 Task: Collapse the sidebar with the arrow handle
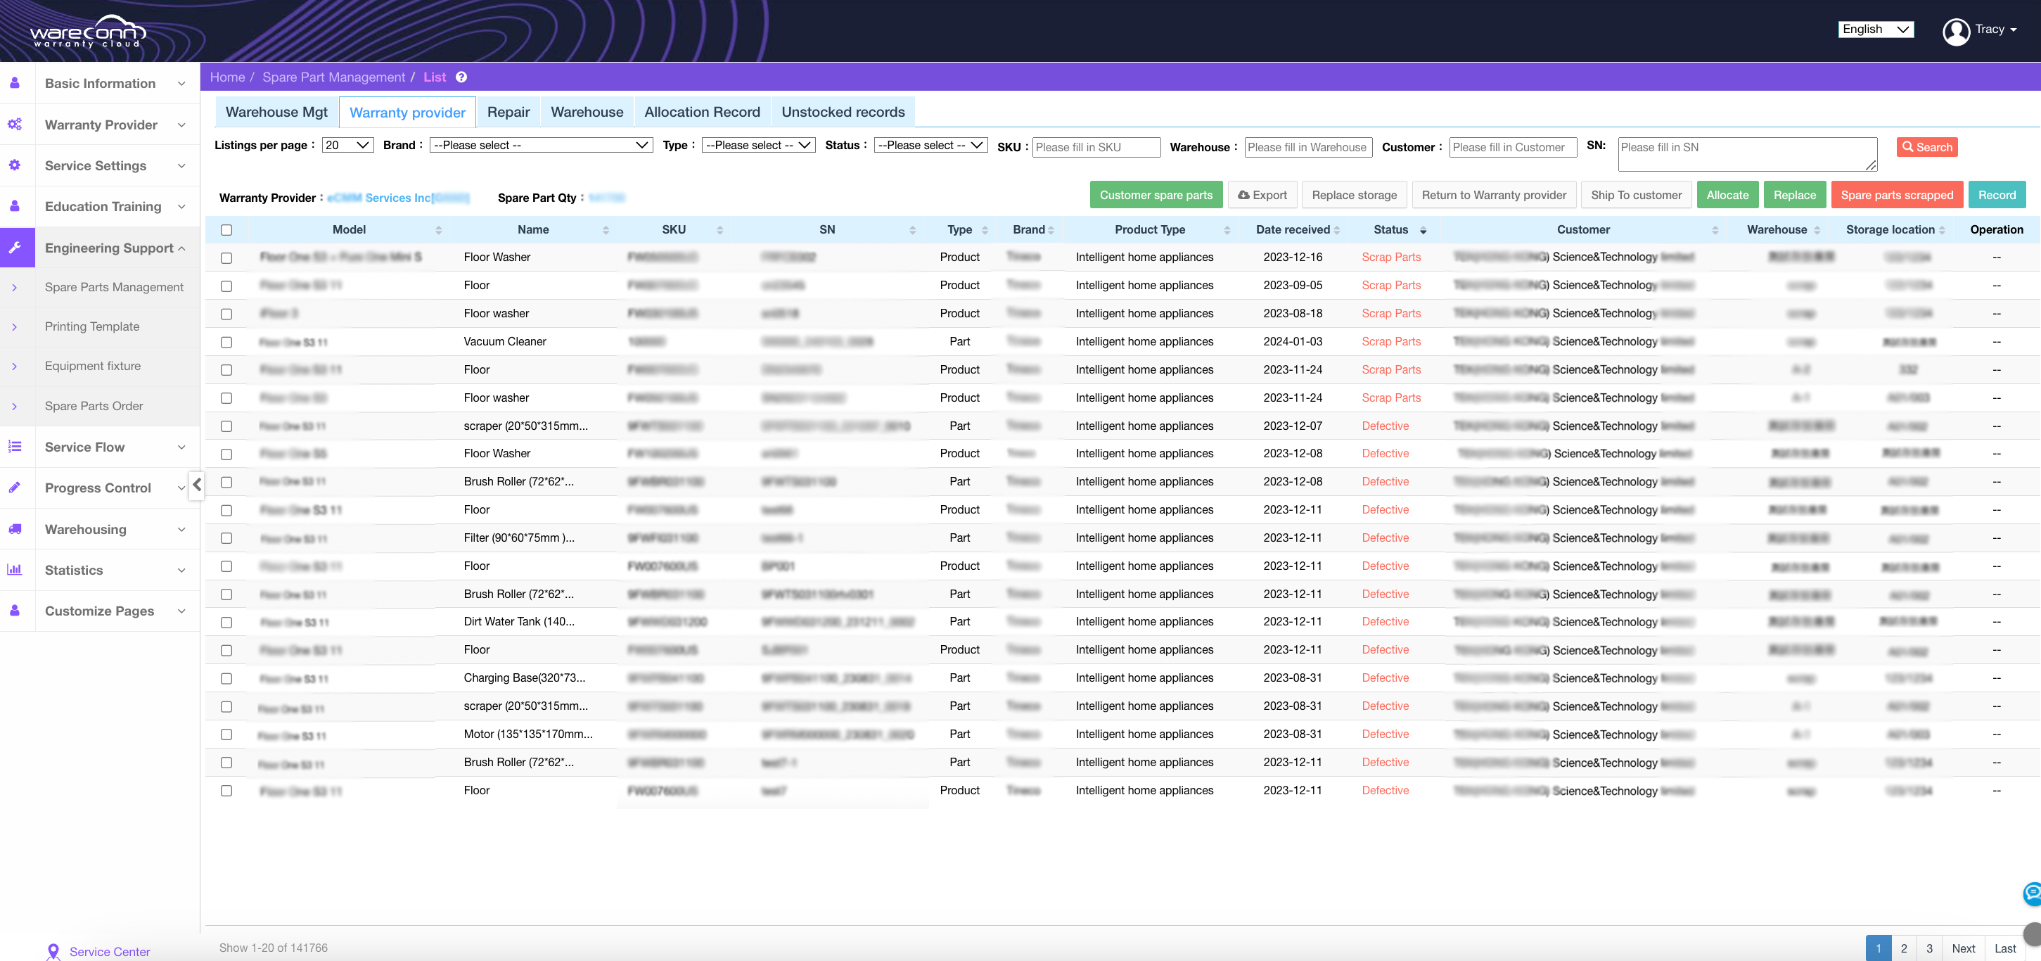click(x=196, y=484)
